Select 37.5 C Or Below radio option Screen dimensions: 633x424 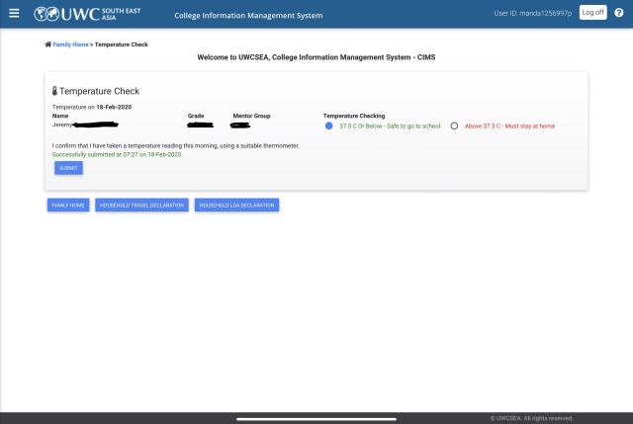click(x=329, y=126)
